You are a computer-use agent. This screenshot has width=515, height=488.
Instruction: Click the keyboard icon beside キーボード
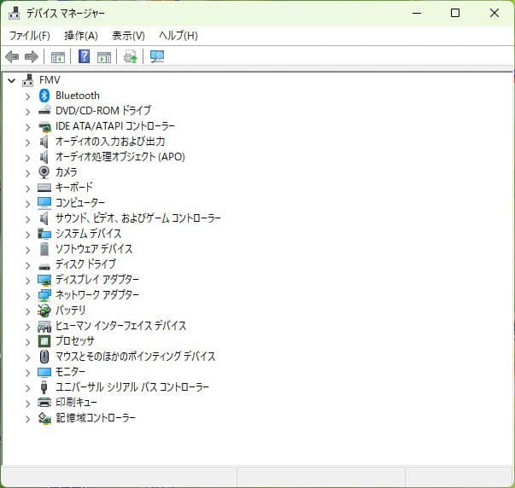pyautogui.click(x=44, y=188)
